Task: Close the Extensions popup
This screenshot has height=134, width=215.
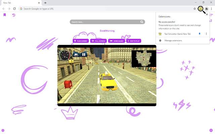Action: pyautogui.click(x=207, y=14)
